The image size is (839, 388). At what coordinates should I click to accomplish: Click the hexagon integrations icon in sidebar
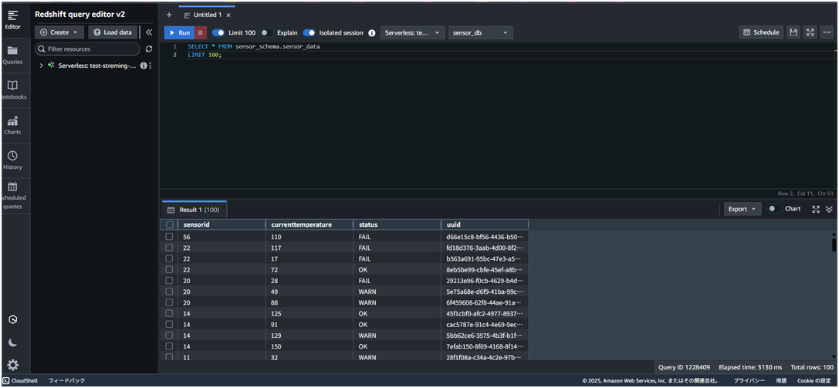[x=13, y=319]
